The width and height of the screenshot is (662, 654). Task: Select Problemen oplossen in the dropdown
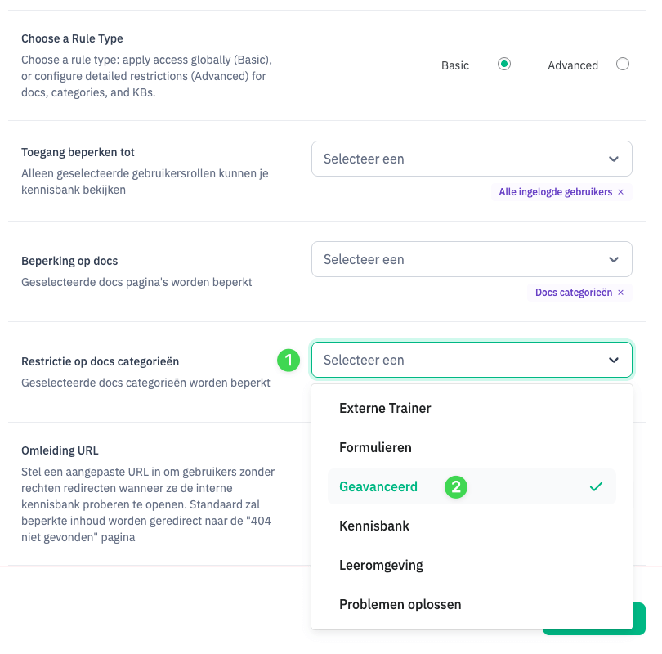[x=400, y=604]
